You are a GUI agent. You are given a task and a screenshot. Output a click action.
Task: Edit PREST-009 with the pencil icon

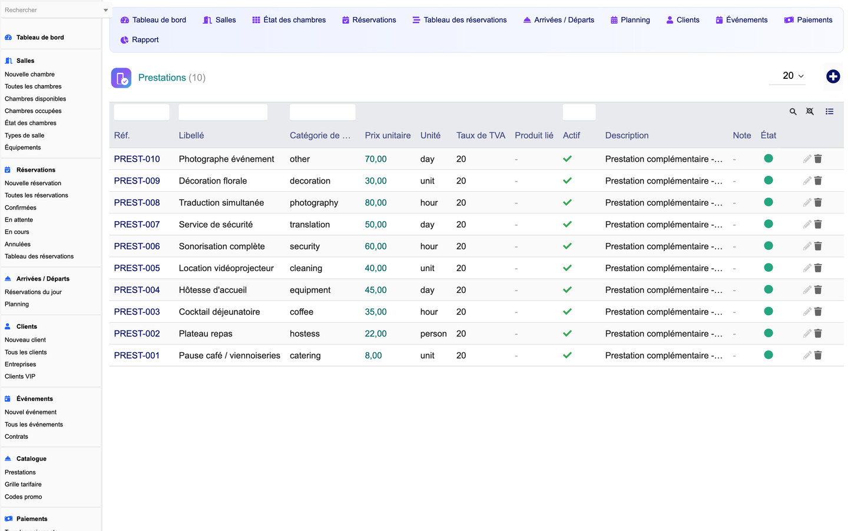tap(807, 181)
